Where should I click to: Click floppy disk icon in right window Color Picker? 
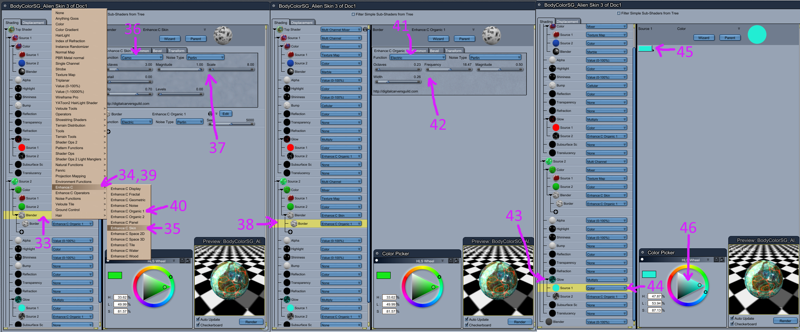716,260
